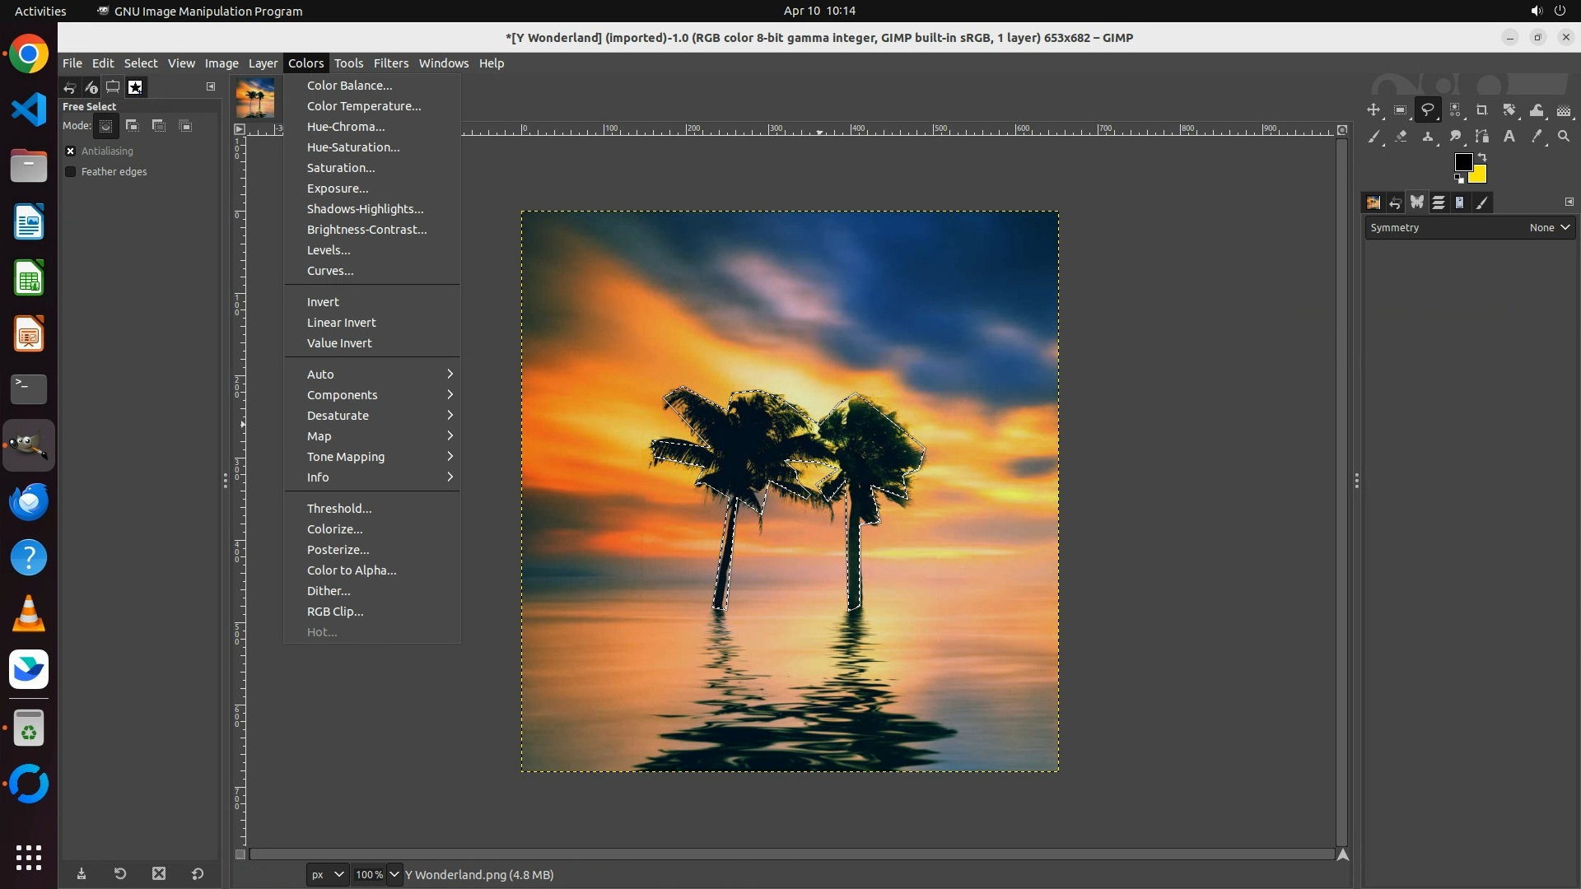Screen dimensions: 1581x889
Task: Enable the Feather edges checkbox
Action: tap(71, 171)
